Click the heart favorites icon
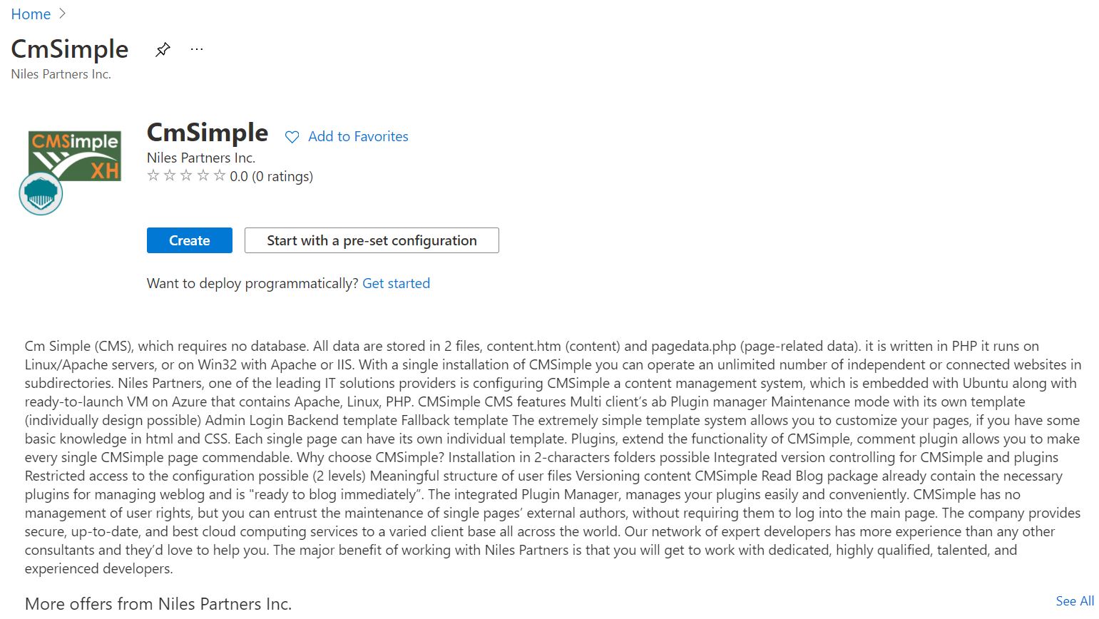1099x619 pixels. [292, 137]
